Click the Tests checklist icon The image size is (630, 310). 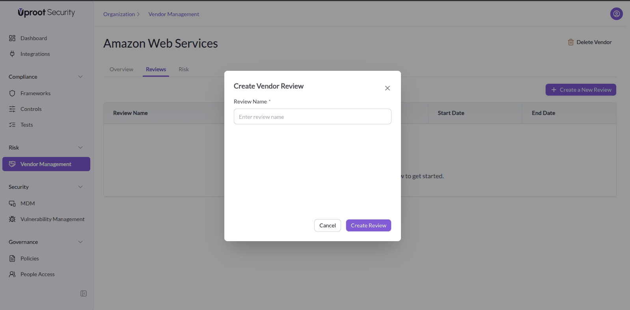coord(12,125)
